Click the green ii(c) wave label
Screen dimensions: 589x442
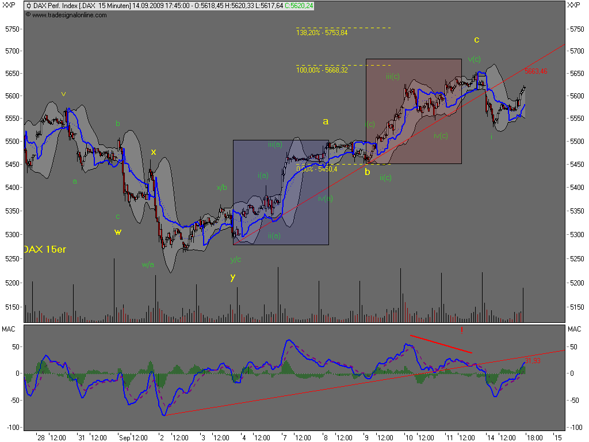[385, 177]
